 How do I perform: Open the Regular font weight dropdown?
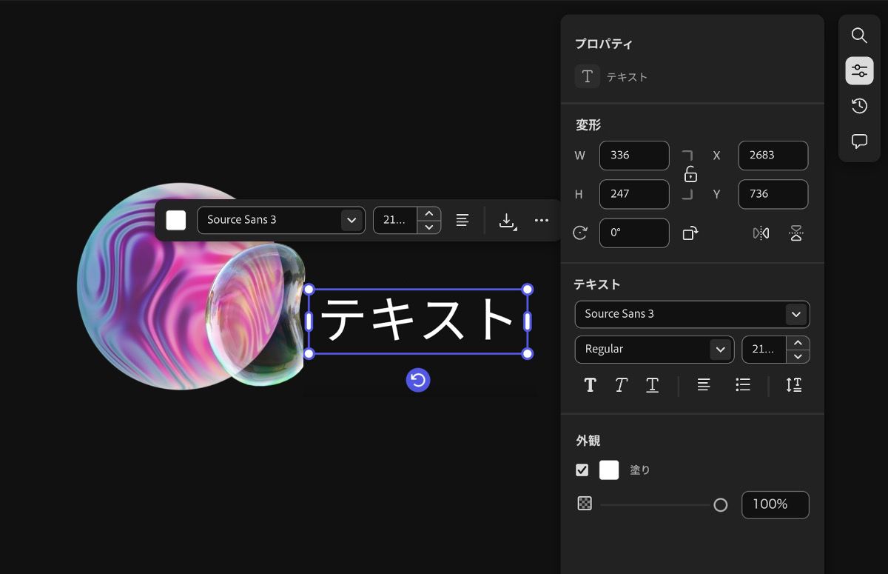pyautogui.click(x=654, y=349)
